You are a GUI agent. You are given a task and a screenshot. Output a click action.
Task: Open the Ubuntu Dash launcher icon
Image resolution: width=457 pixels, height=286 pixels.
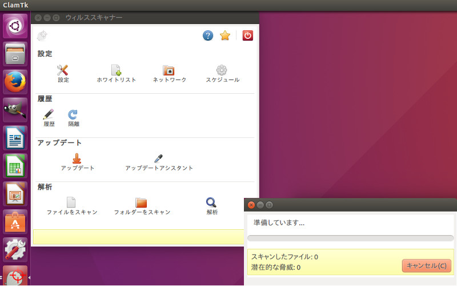tap(15, 26)
